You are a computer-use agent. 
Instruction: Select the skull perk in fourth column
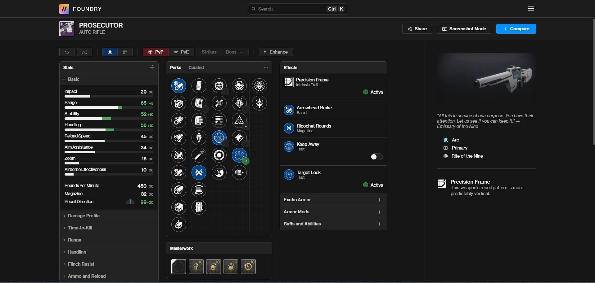click(239, 86)
